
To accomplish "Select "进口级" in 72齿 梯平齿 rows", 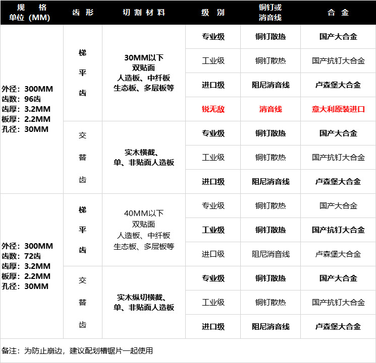I will click(213, 254).
